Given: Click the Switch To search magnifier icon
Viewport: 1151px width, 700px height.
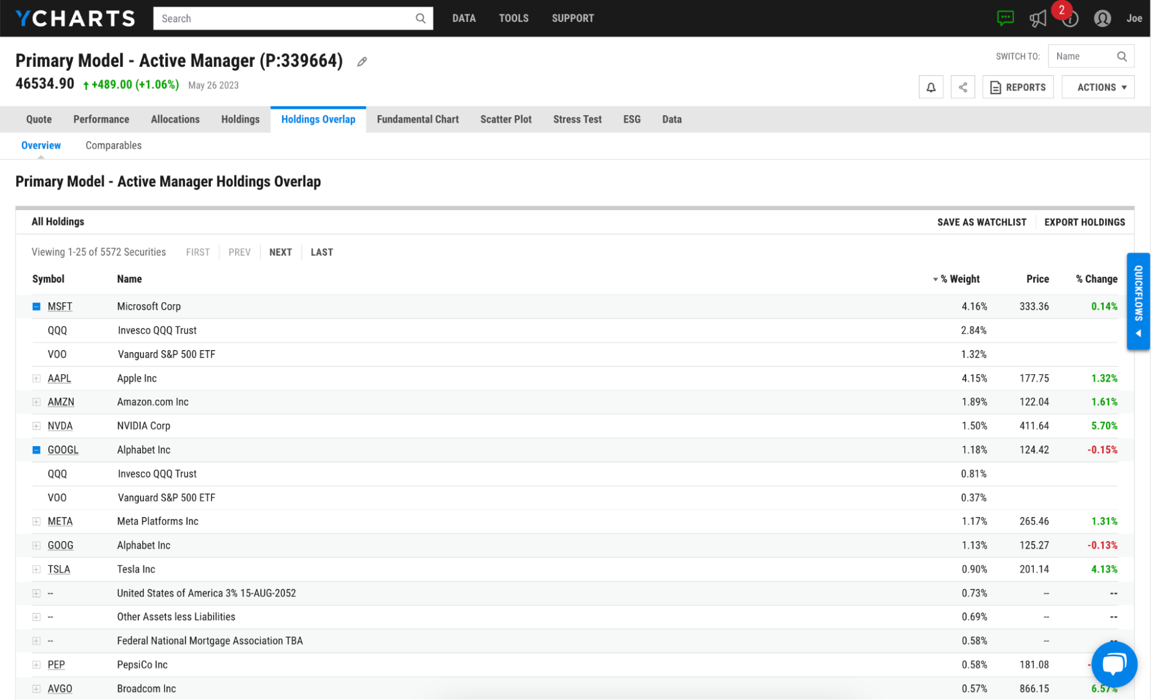Looking at the screenshot, I should [x=1122, y=56].
